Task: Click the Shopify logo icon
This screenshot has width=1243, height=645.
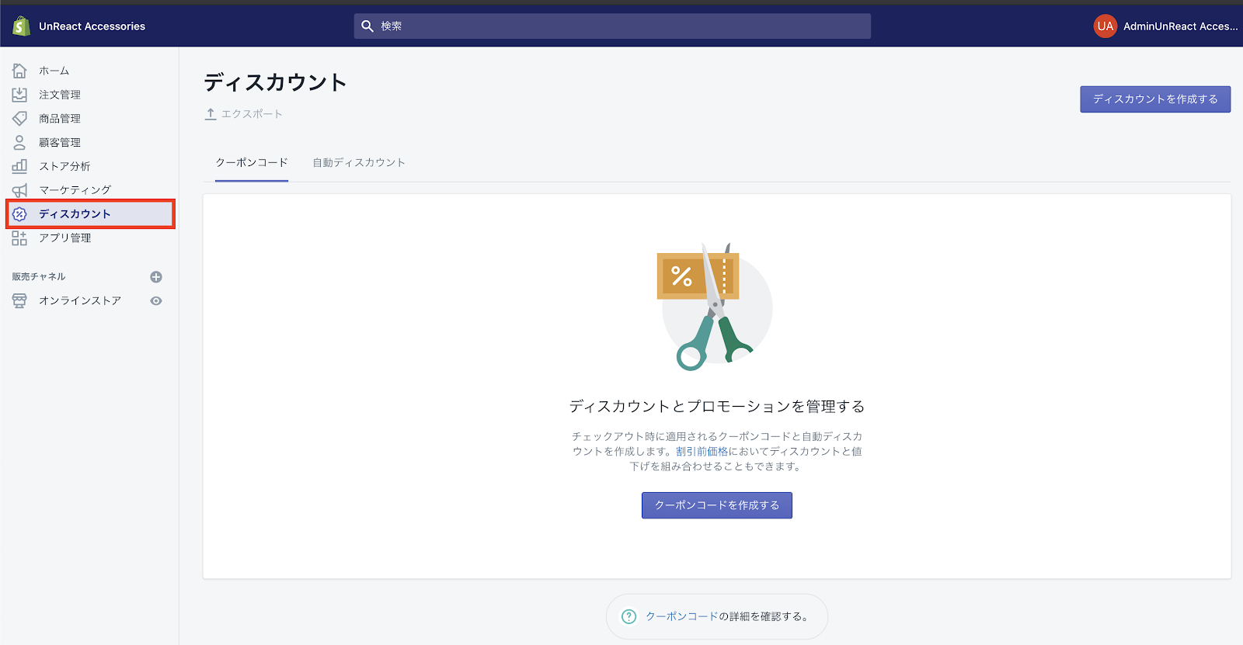Action: (x=21, y=26)
